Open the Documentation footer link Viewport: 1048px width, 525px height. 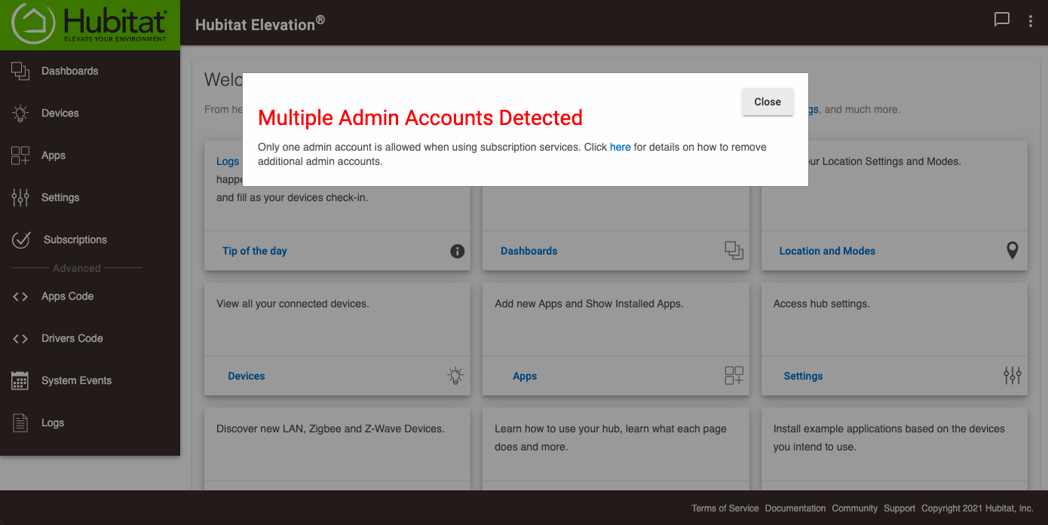[x=795, y=508]
